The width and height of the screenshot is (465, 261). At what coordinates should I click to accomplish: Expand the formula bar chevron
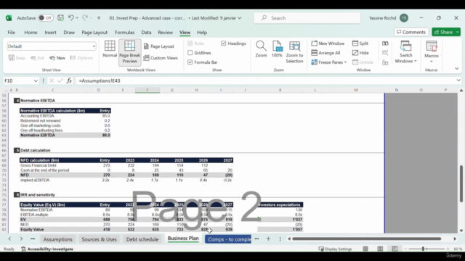[458, 80]
